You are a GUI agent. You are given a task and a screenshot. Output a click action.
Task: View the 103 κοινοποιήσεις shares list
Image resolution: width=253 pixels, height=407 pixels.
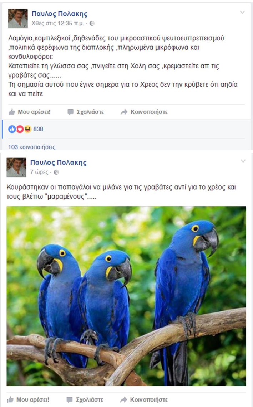click(x=32, y=147)
